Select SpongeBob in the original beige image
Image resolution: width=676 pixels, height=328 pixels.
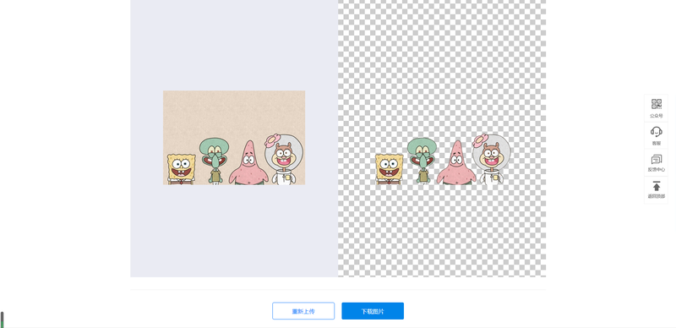tap(181, 169)
